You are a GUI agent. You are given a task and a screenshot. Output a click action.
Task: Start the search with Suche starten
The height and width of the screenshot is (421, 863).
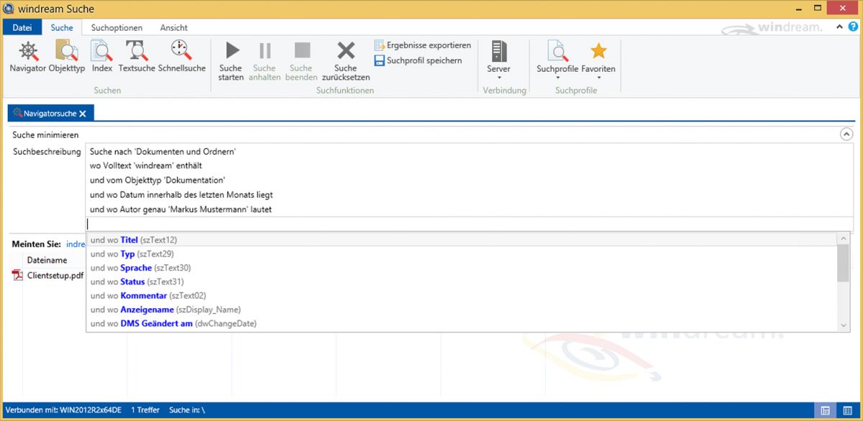231,60
